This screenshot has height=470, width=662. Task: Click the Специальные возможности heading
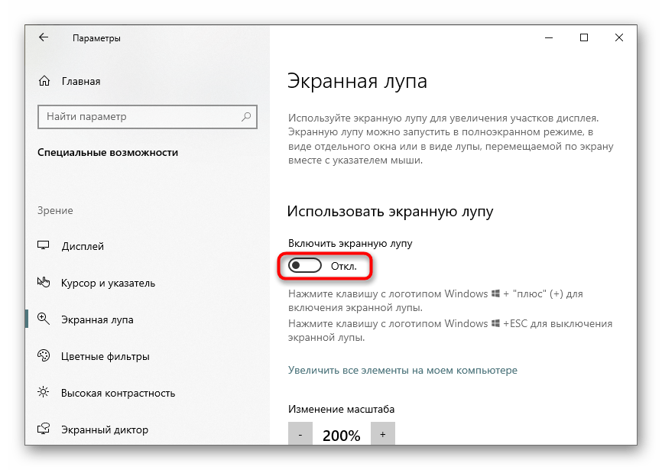[x=108, y=152]
